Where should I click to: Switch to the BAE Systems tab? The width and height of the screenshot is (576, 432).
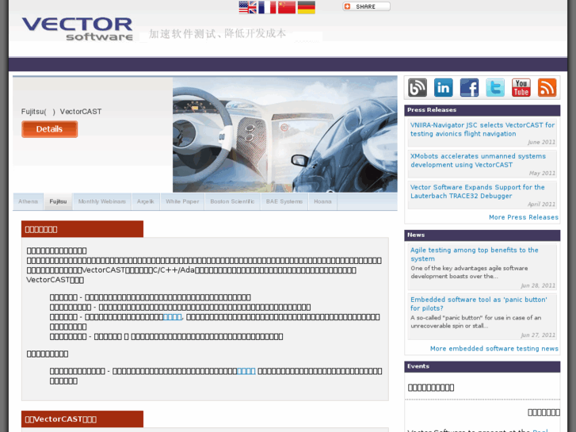pos(284,201)
